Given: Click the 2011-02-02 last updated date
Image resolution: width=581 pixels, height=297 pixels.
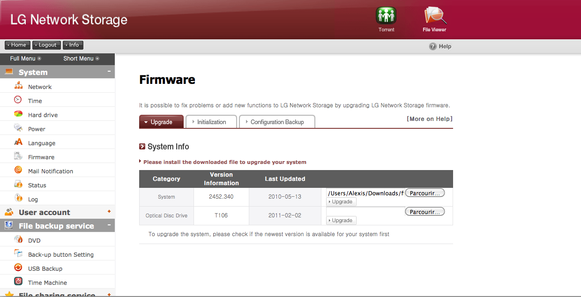Looking at the screenshot, I should (285, 215).
